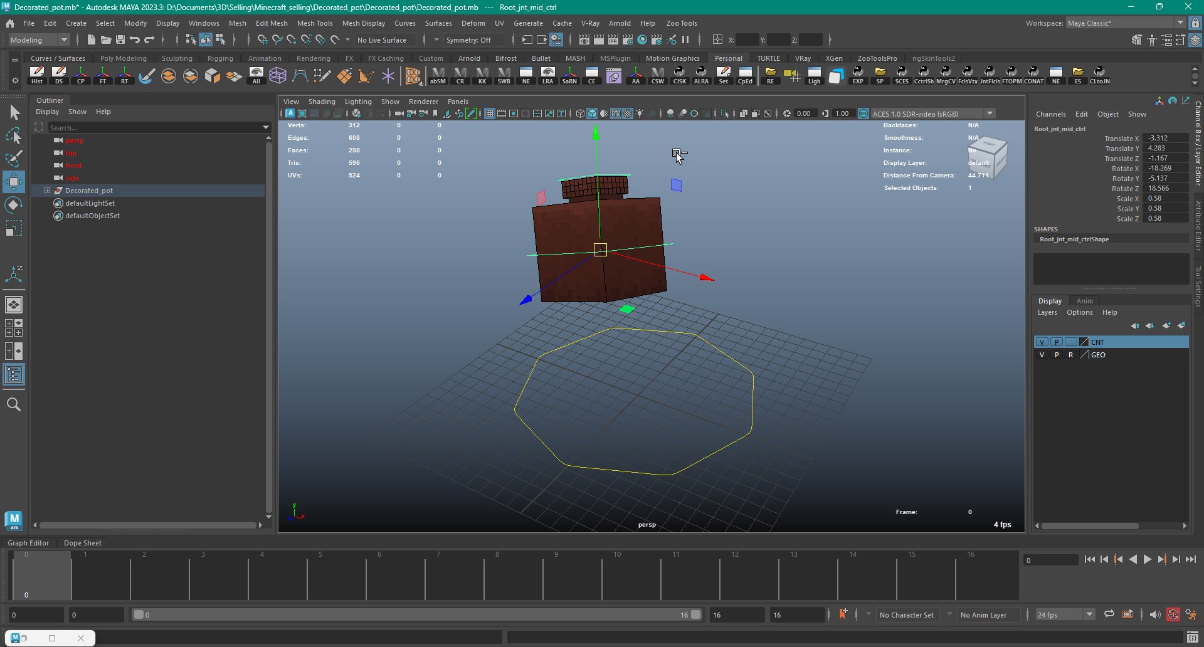1204x647 pixels.
Task: Open the Symmetry Off dropdown
Action: coord(473,39)
